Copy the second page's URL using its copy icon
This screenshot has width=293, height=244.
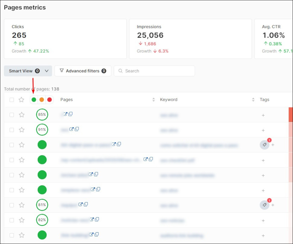pos(77,129)
